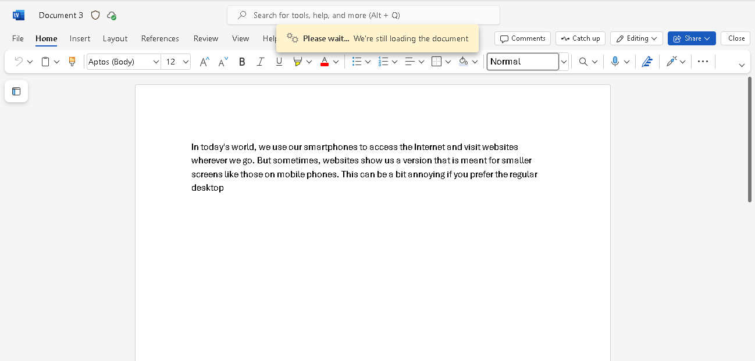
Task: Click the Share button
Action: [691, 38]
